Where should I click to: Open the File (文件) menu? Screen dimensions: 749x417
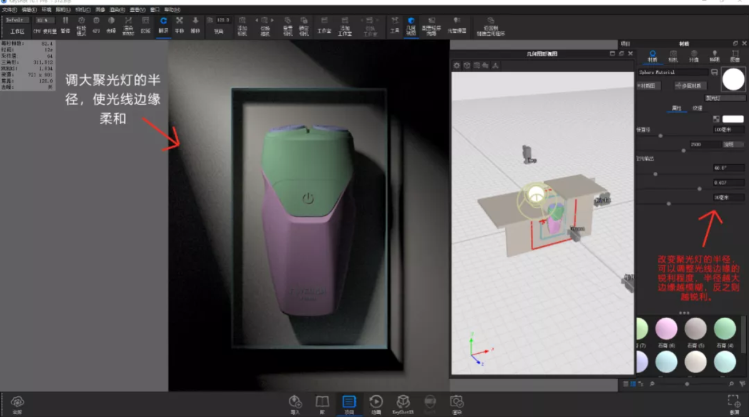point(10,9)
